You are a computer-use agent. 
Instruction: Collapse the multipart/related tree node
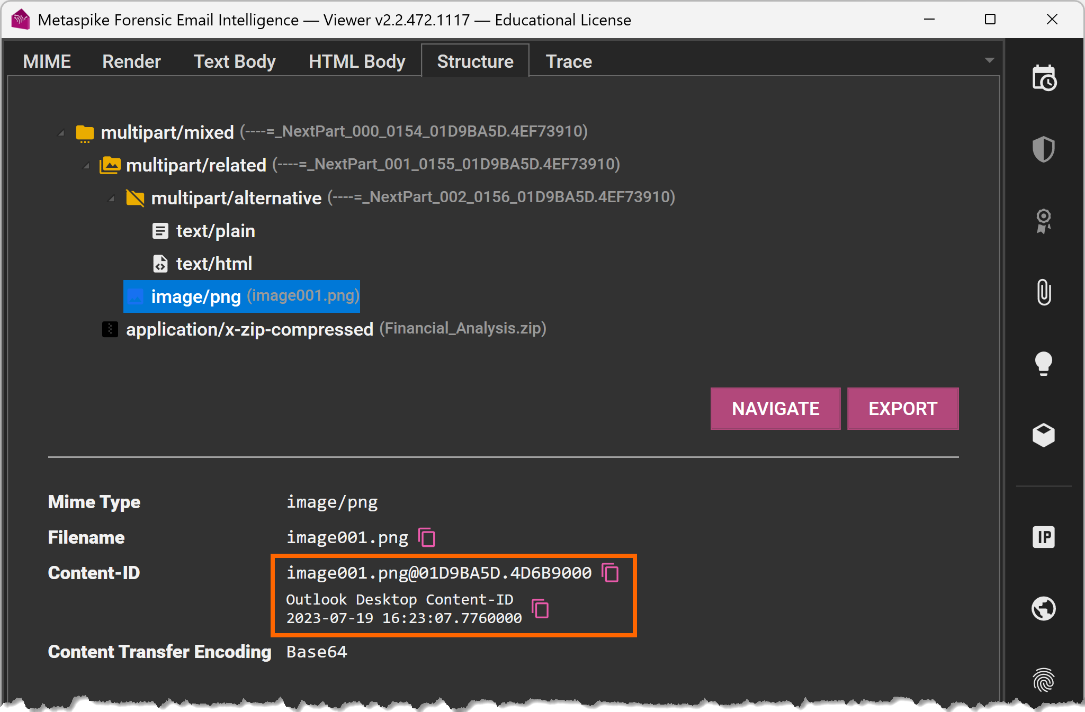(x=86, y=166)
